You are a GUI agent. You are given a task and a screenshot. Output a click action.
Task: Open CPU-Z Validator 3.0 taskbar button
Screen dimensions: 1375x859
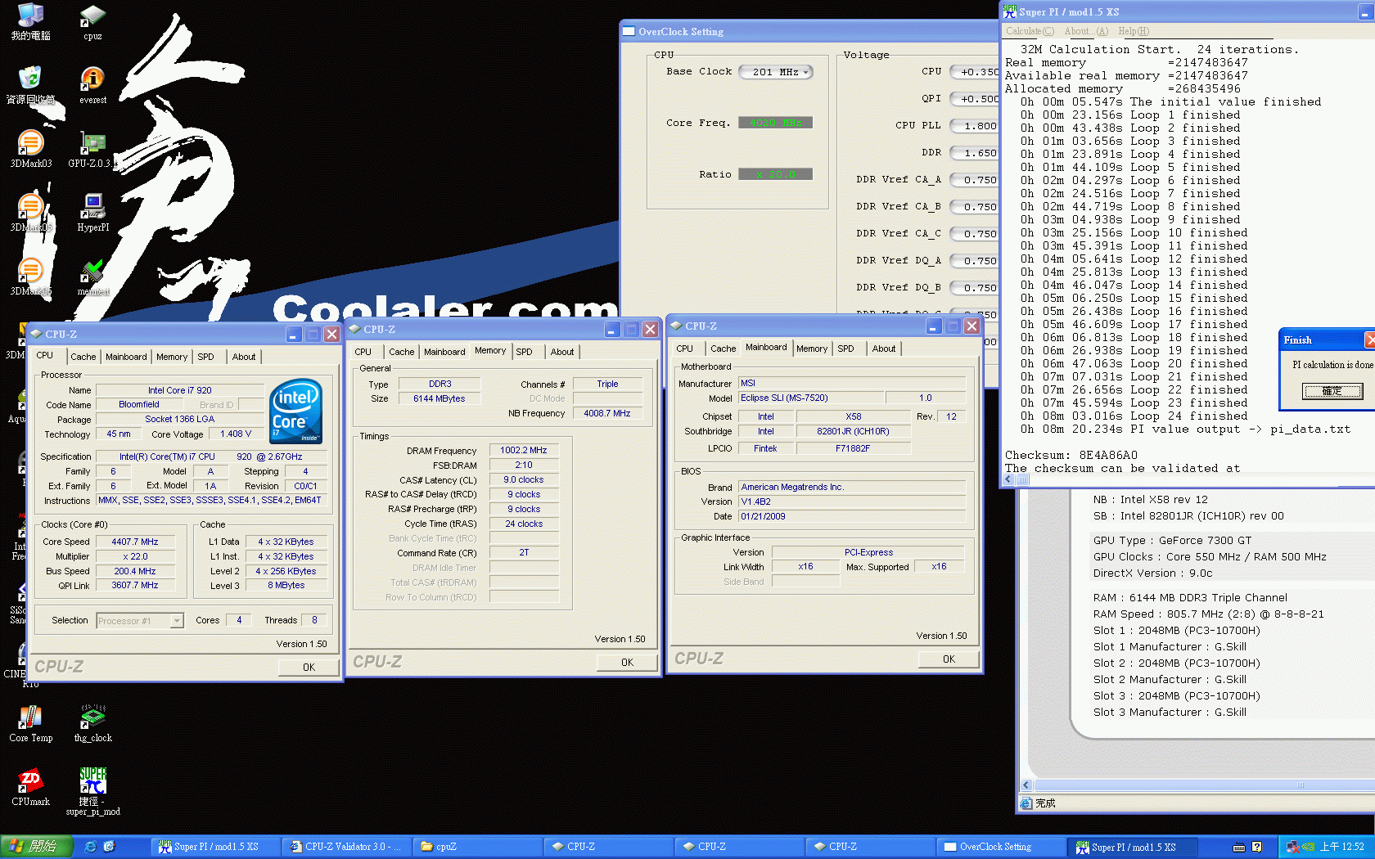346,847
